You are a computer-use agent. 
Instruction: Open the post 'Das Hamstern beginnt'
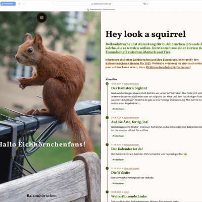pos(129,88)
